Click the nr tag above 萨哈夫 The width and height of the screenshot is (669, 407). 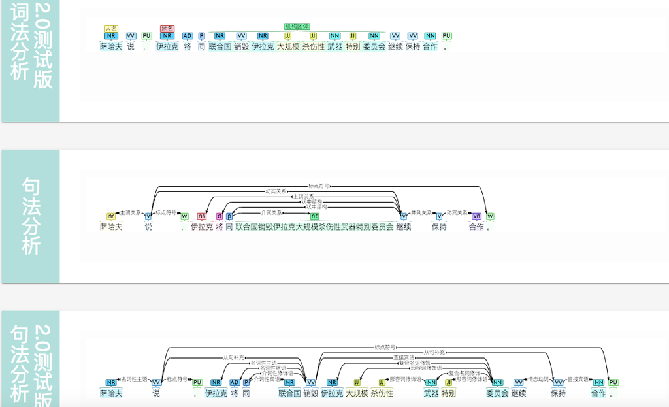[x=111, y=216]
